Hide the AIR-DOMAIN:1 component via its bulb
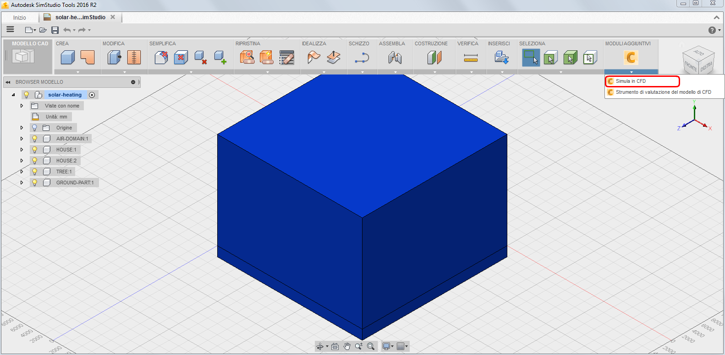The image size is (725, 355). click(34, 139)
